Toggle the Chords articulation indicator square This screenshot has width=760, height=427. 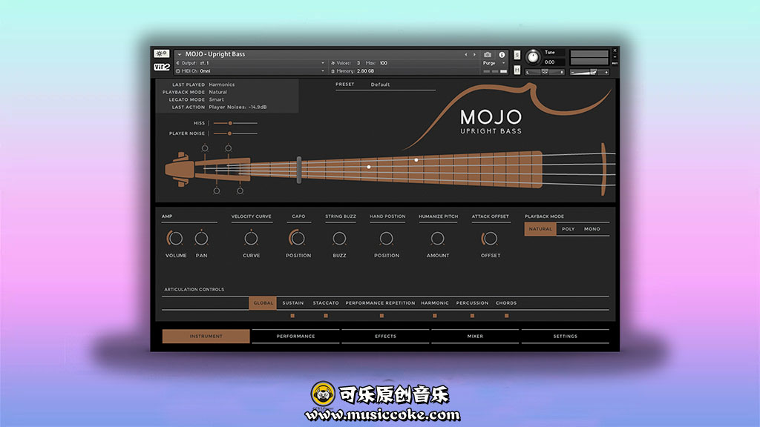506,316
